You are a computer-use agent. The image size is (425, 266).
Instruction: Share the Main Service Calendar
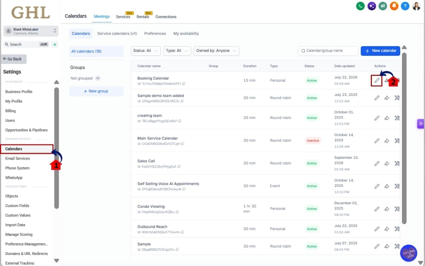coord(387,141)
